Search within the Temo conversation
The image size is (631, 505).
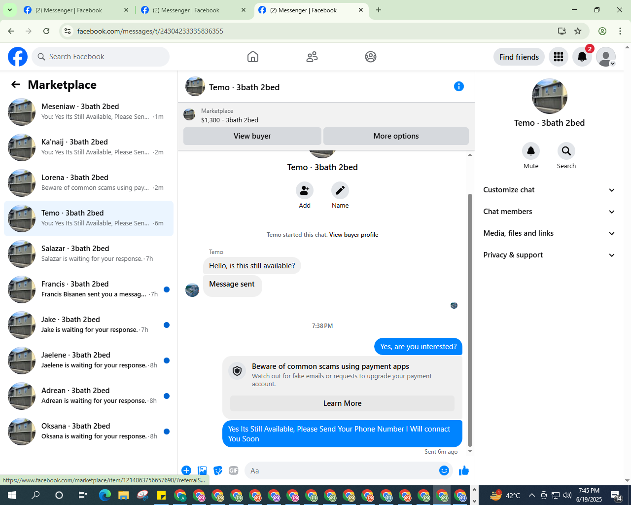coord(566,151)
